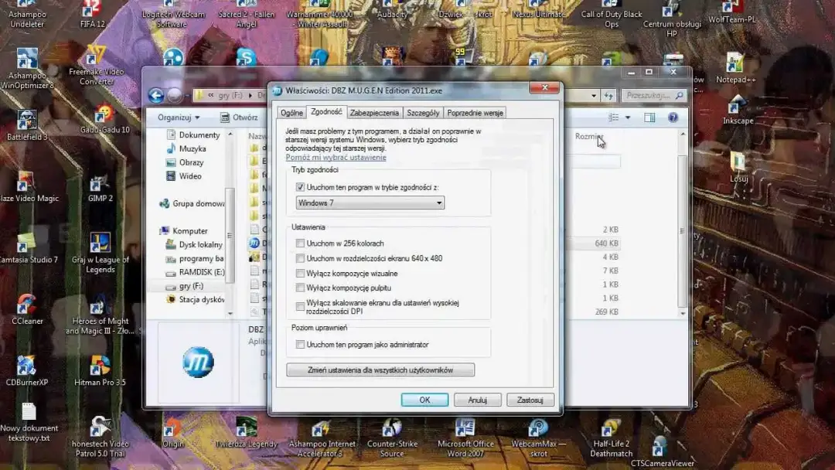Open GIMP 2 desktop shortcut

pyautogui.click(x=100, y=184)
